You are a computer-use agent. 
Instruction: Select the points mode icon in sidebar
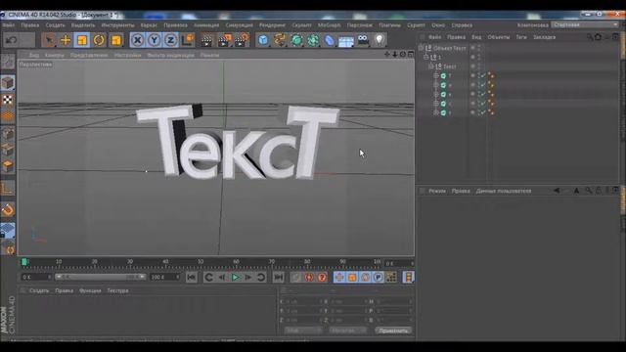pyautogui.click(x=8, y=133)
